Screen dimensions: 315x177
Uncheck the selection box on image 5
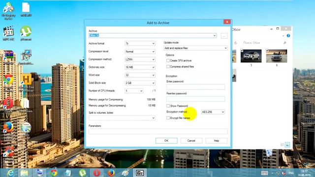point(242,51)
